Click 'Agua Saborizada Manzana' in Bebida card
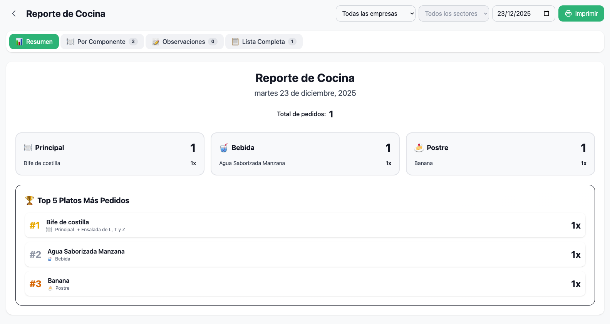This screenshot has width=610, height=324. click(252, 163)
